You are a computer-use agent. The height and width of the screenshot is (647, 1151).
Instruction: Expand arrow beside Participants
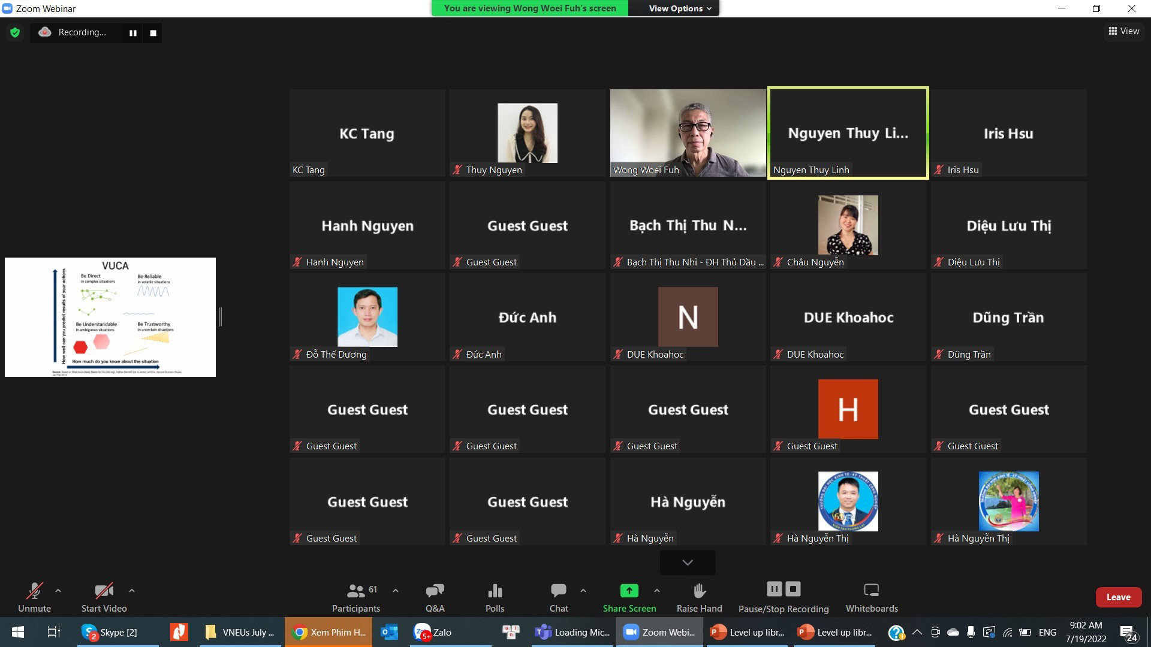396,591
